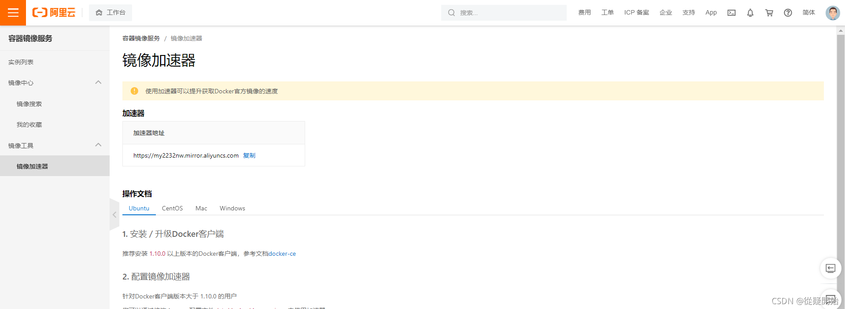Open notifications bell icon
This screenshot has width=845, height=309.
click(x=750, y=13)
